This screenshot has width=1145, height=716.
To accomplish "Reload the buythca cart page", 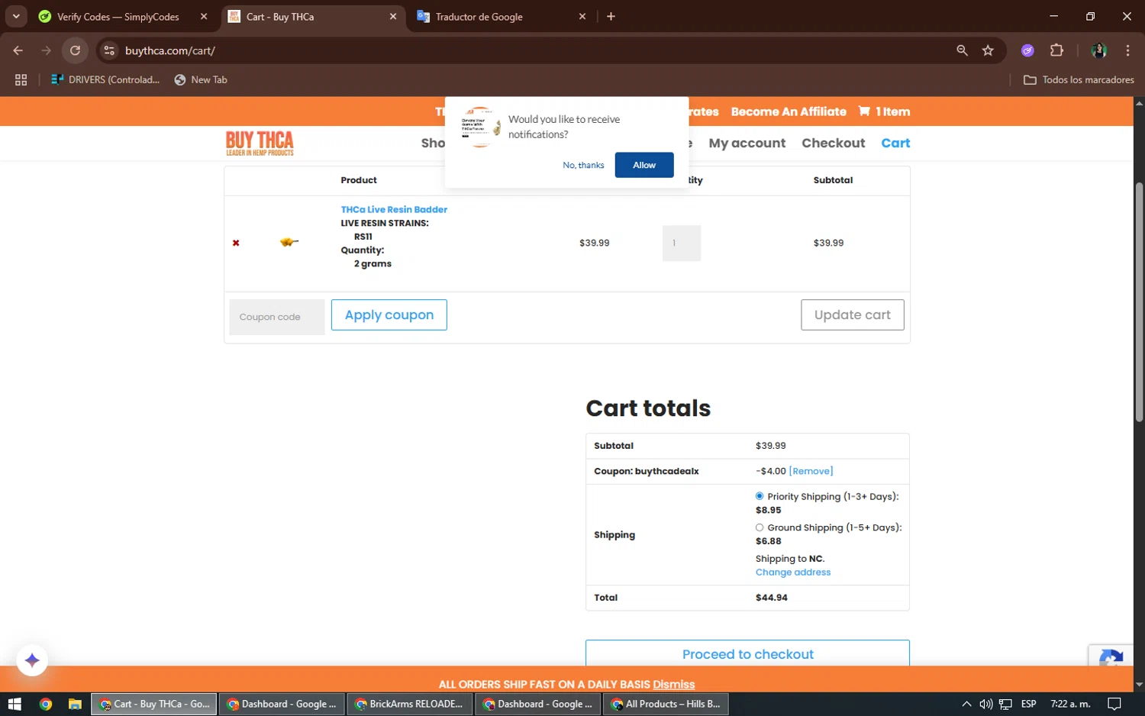I will [x=75, y=50].
